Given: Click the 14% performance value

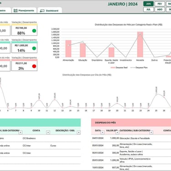Looking at the screenshot, I should pos(21,51).
